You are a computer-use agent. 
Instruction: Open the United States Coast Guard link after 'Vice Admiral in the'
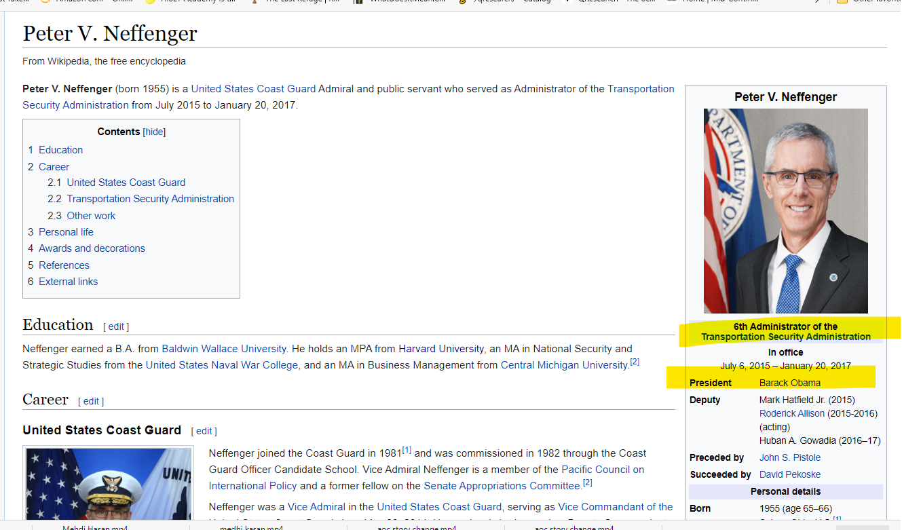pos(439,507)
